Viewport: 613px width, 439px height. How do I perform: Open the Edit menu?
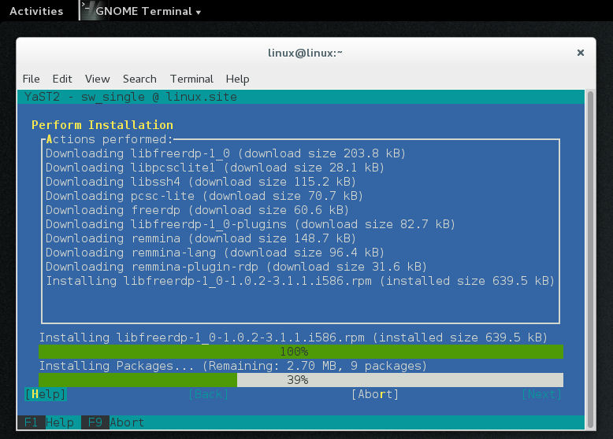[62, 79]
